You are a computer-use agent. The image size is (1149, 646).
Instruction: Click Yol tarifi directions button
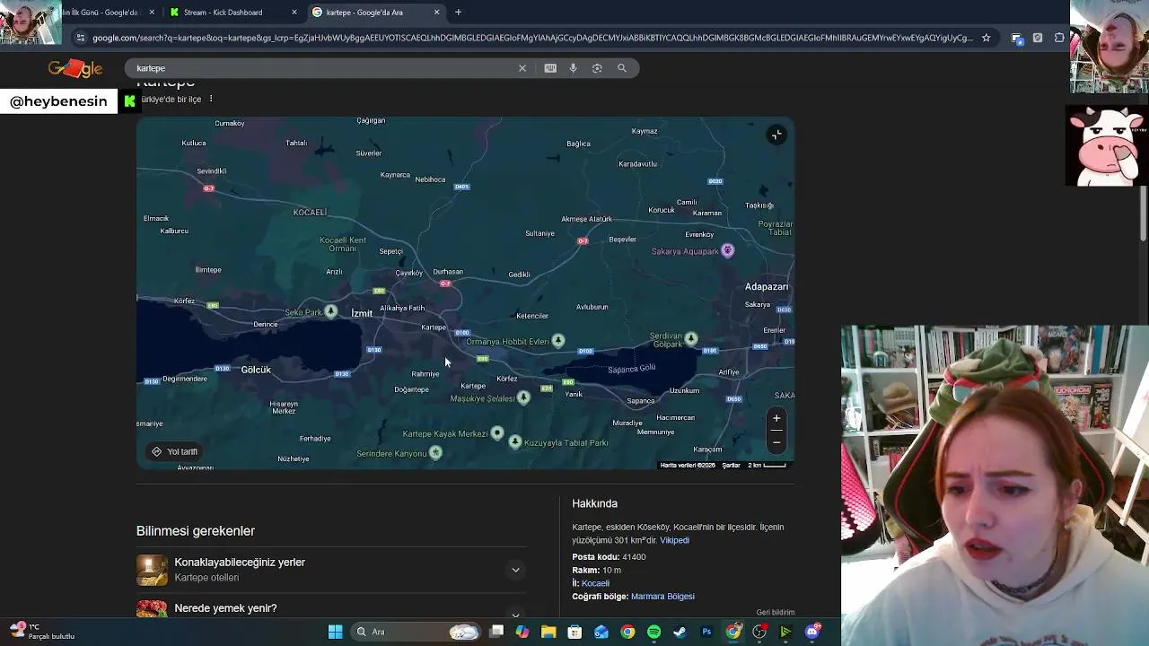[x=174, y=451]
